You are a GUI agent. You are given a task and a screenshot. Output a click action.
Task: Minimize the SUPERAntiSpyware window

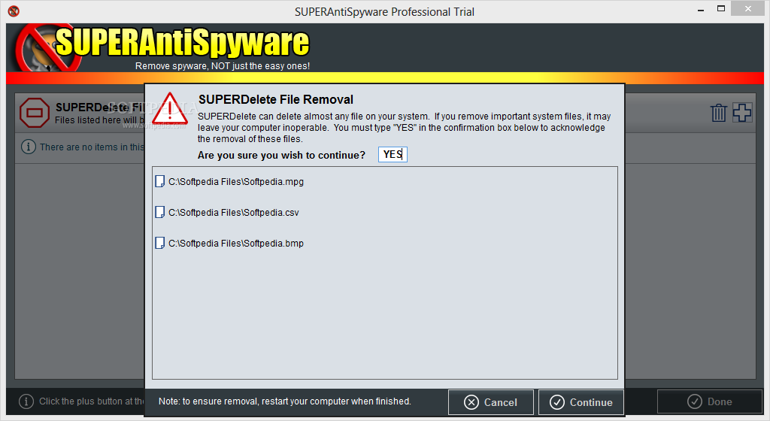701,9
